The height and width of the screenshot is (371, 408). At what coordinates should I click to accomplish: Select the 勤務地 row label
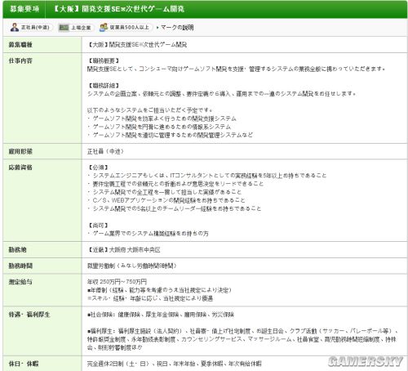[x=18, y=250]
